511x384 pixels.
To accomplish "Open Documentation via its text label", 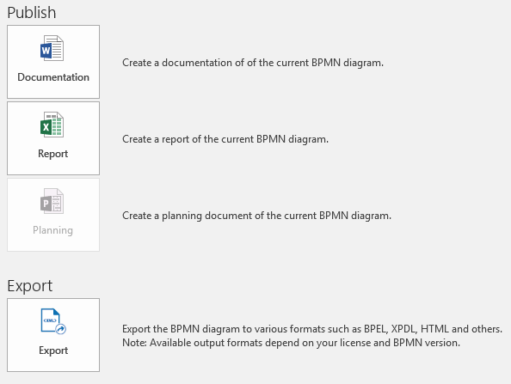I will pyautogui.click(x=53, y=77).
